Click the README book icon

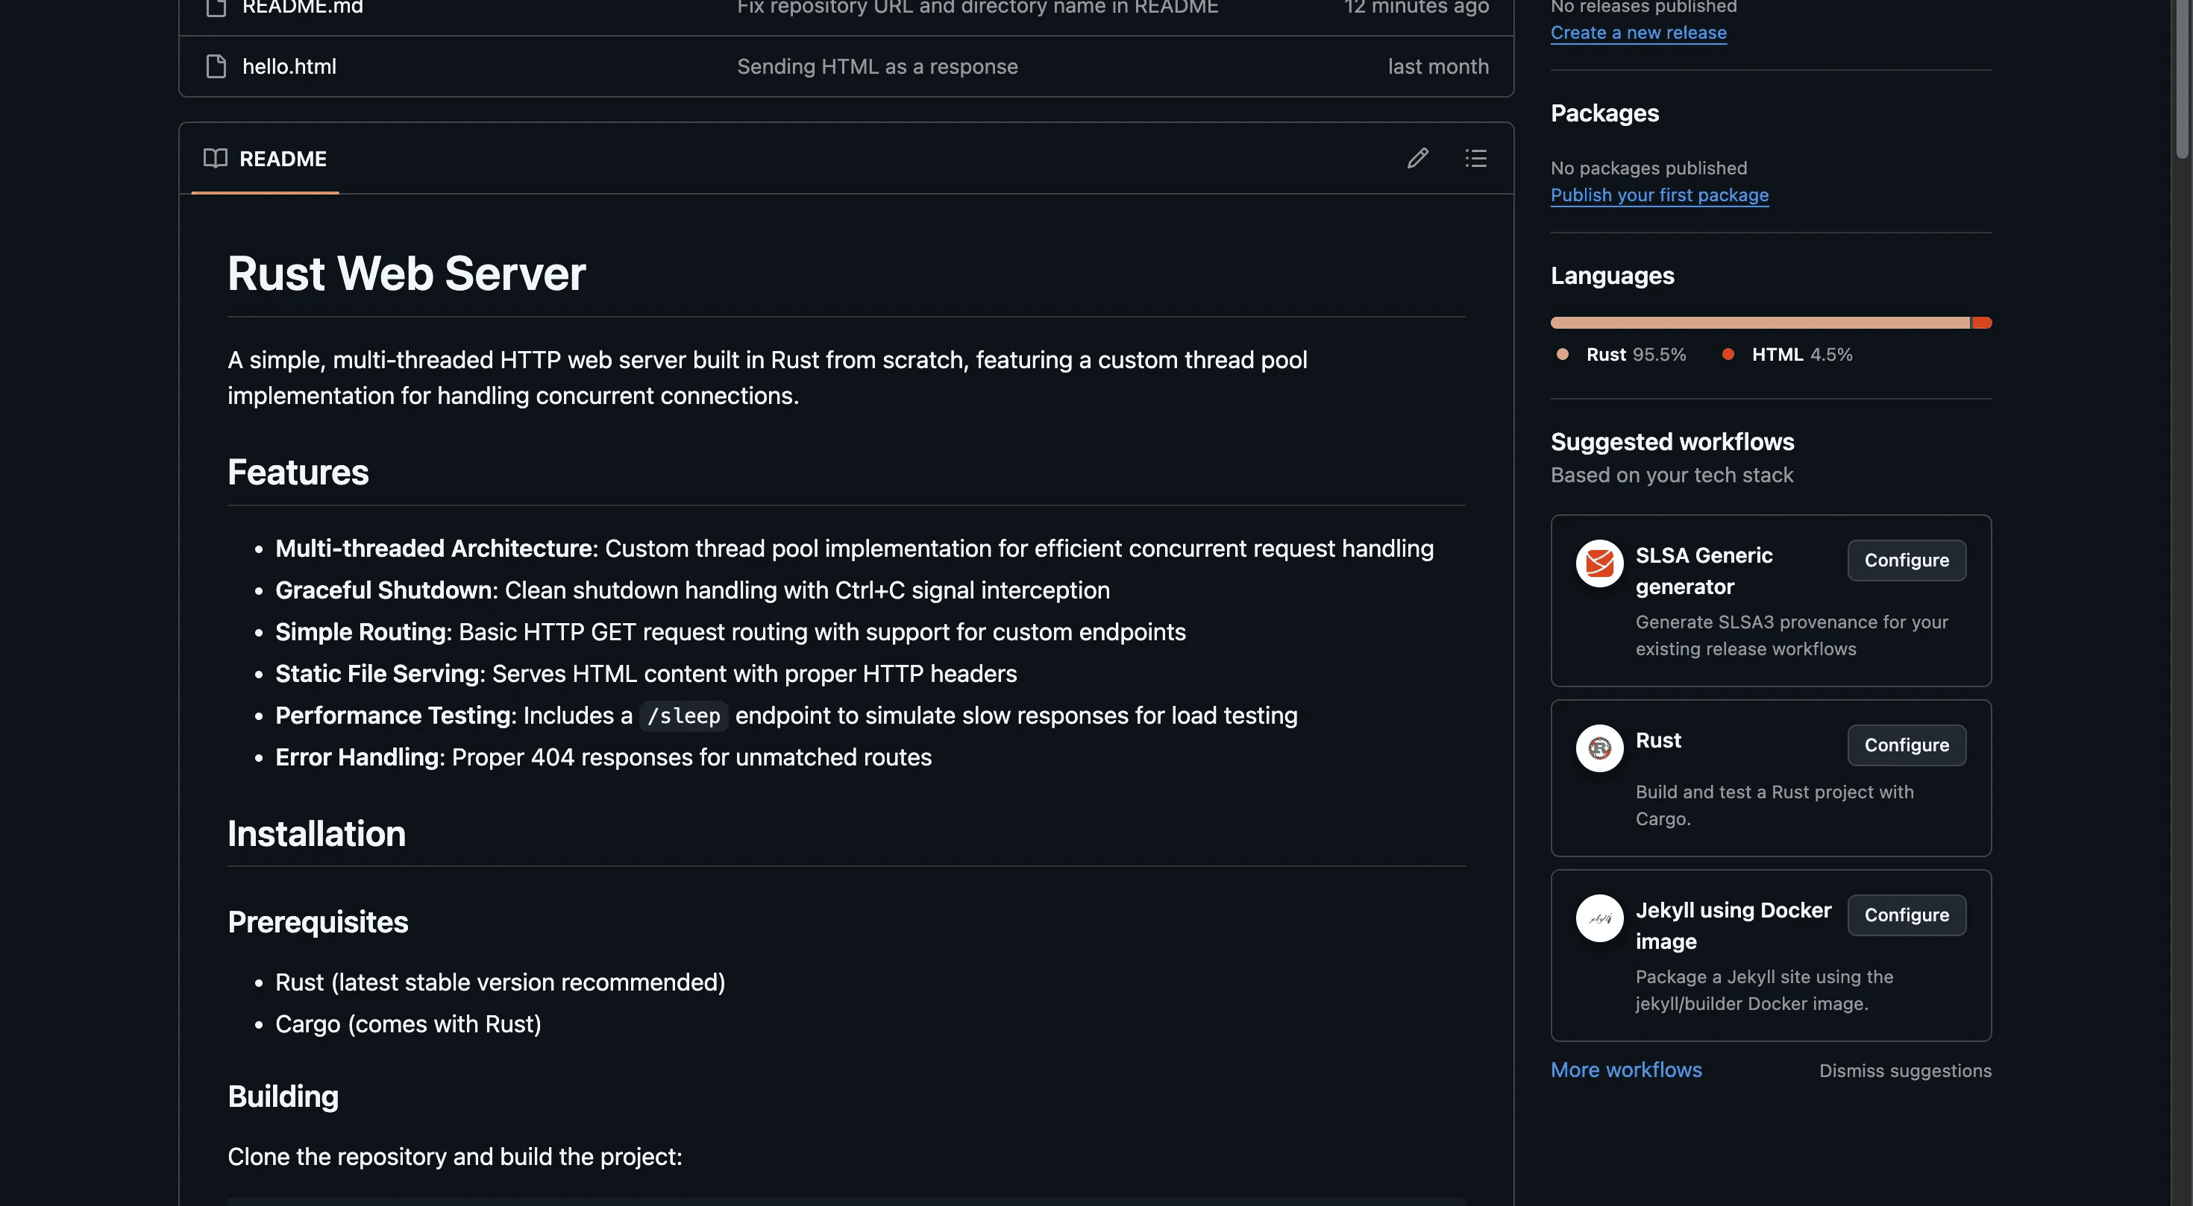pos(216,158)
